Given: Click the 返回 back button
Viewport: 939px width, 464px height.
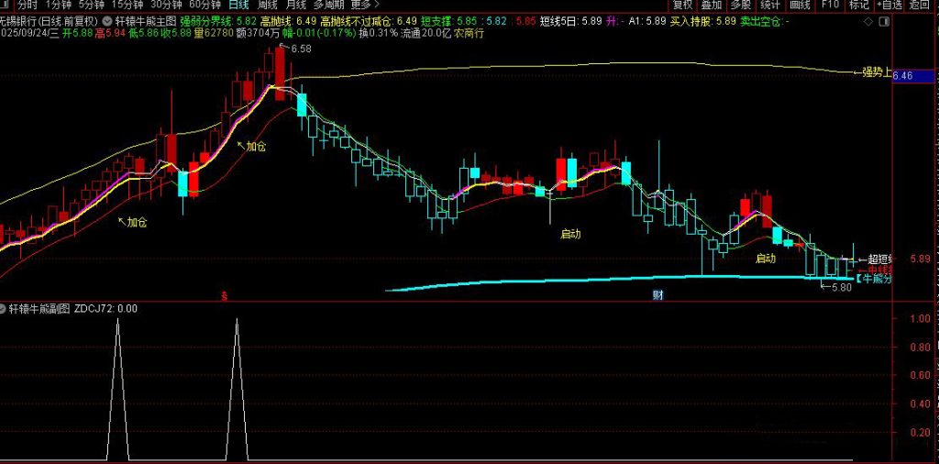Looking at the screenshot, I should [920, 5].
